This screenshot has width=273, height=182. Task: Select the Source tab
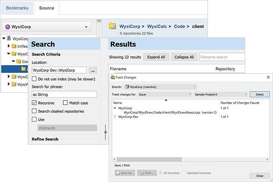point(46,8)
